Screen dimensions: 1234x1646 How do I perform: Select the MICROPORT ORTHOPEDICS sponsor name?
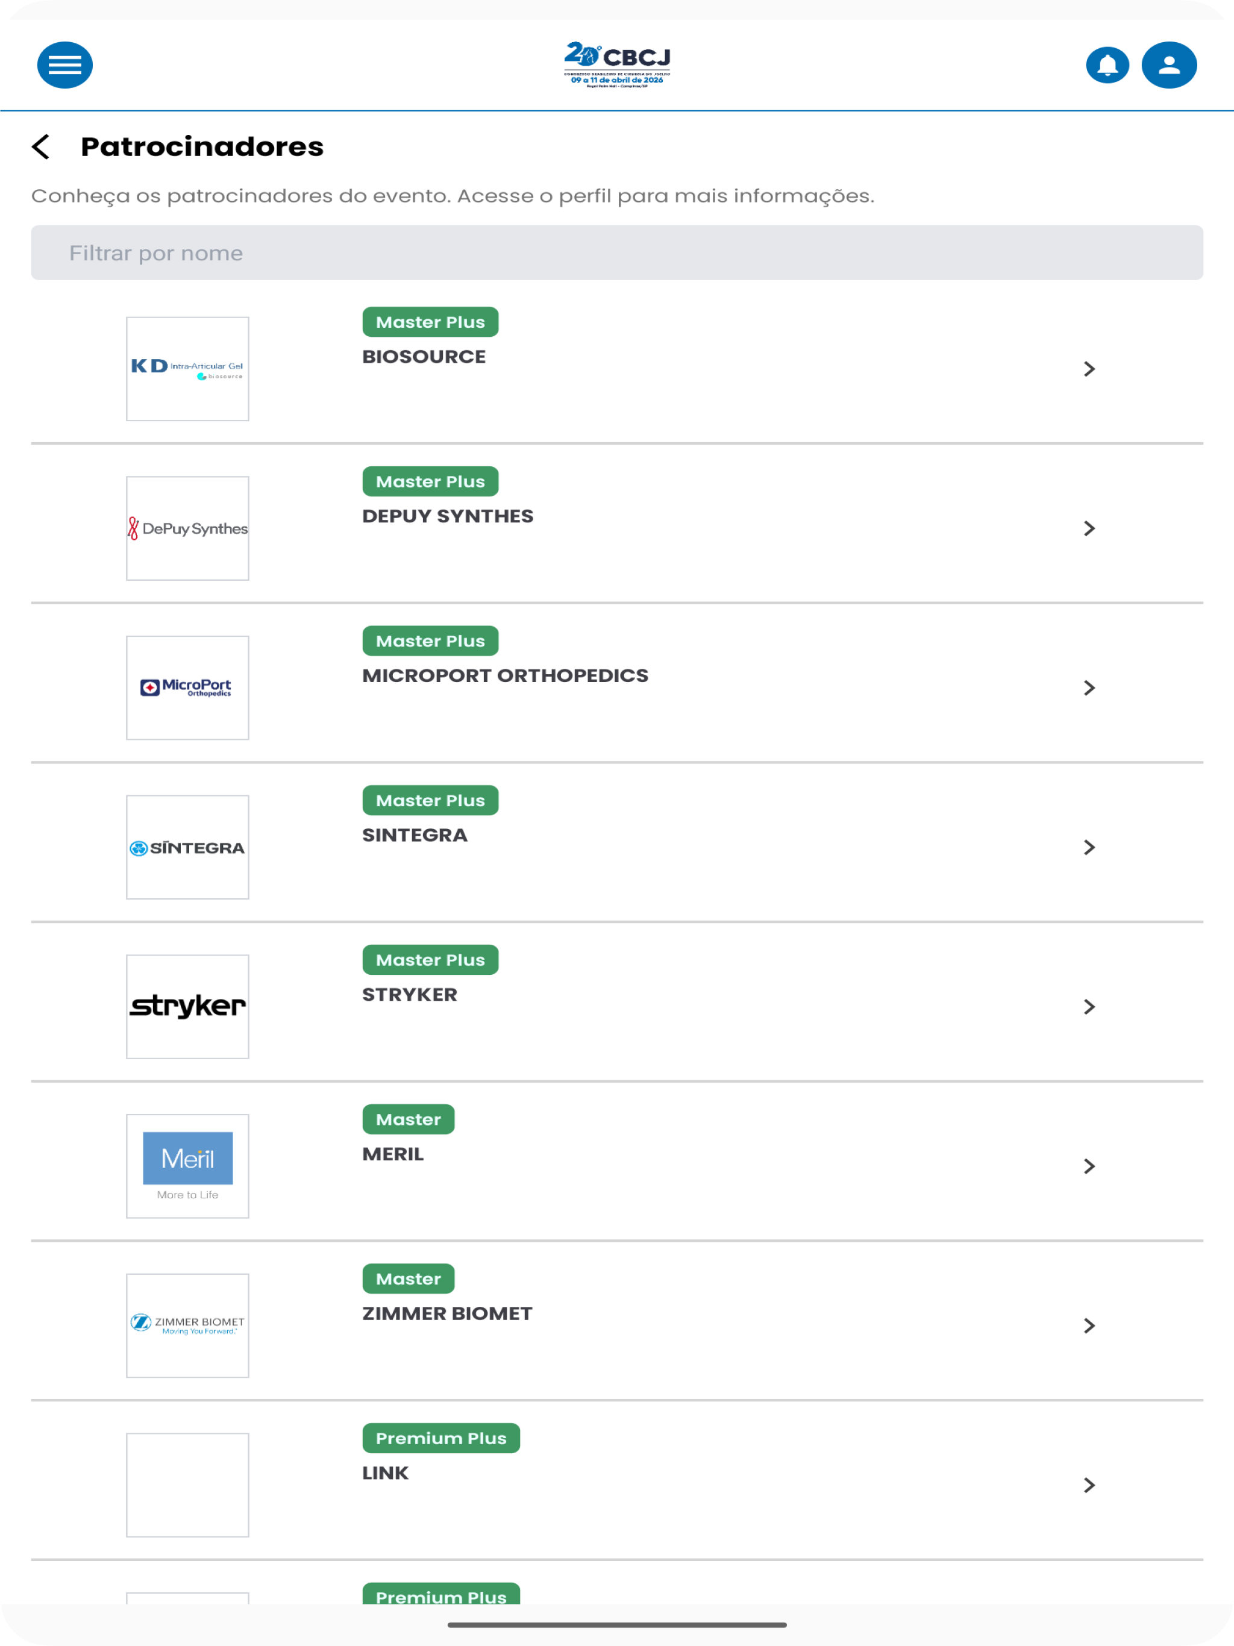(x=504, y=675)
